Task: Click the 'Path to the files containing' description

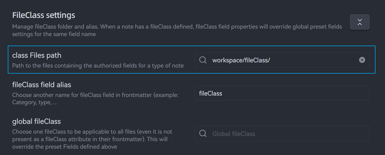Action: [98, 66]
